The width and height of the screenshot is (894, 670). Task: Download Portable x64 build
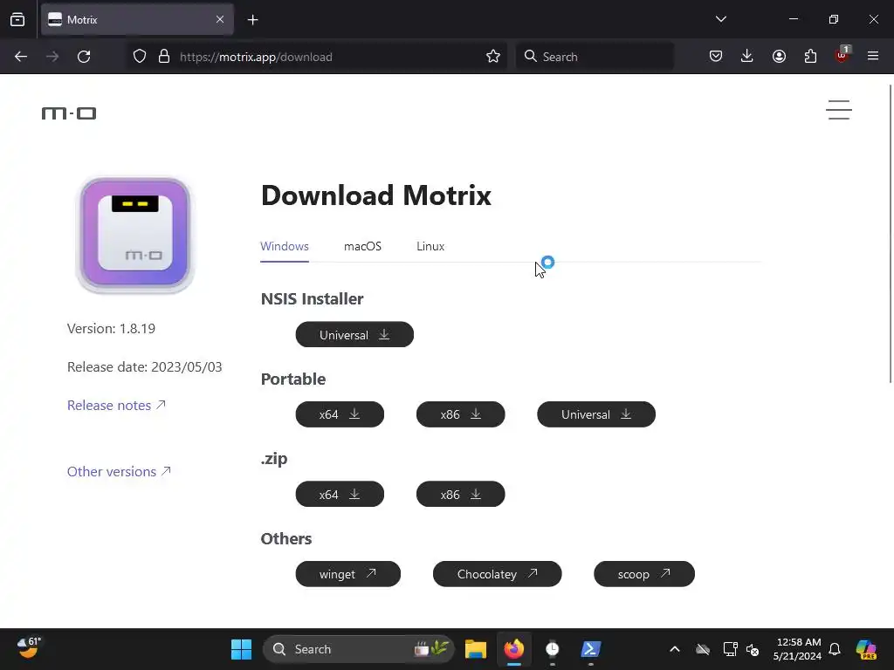340,414
